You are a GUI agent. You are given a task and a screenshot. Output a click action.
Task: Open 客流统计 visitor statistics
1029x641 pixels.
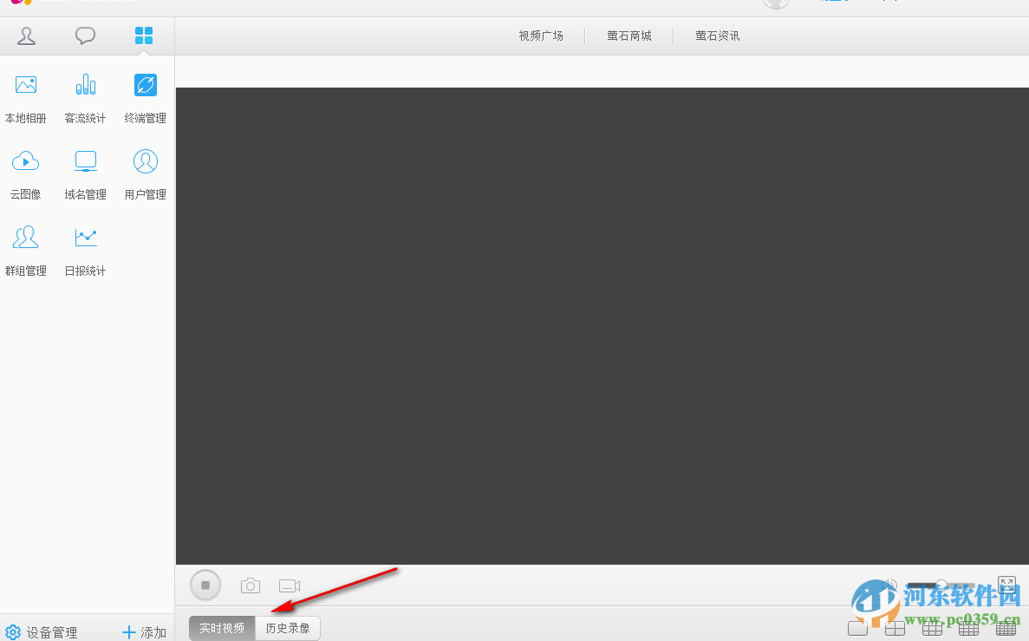click(x=85, y=99)
